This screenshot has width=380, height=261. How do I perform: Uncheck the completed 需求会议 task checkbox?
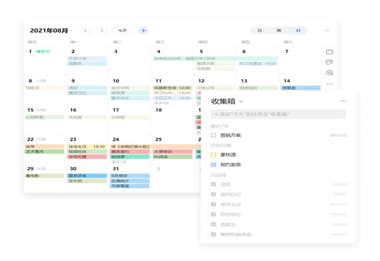(213, 205)
